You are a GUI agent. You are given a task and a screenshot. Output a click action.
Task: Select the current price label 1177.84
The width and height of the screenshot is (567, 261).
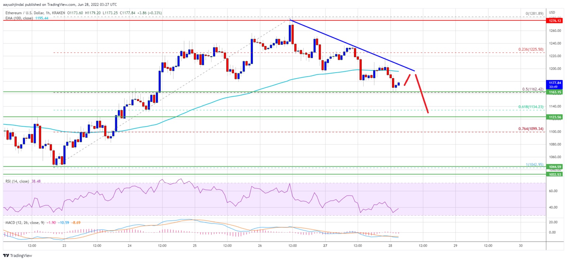point(555,83)
